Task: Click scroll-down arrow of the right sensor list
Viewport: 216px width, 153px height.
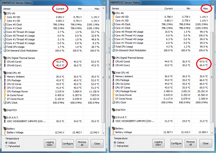Action: pyautogui.click(x=212, y=133)
